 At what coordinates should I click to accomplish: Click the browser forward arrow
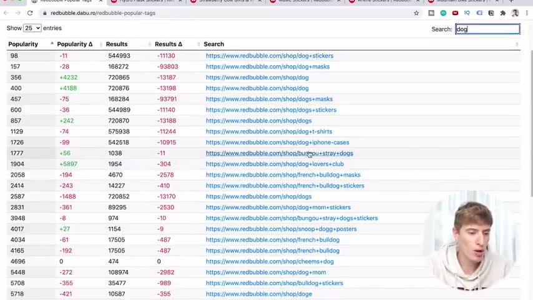[x=18, y=13]
